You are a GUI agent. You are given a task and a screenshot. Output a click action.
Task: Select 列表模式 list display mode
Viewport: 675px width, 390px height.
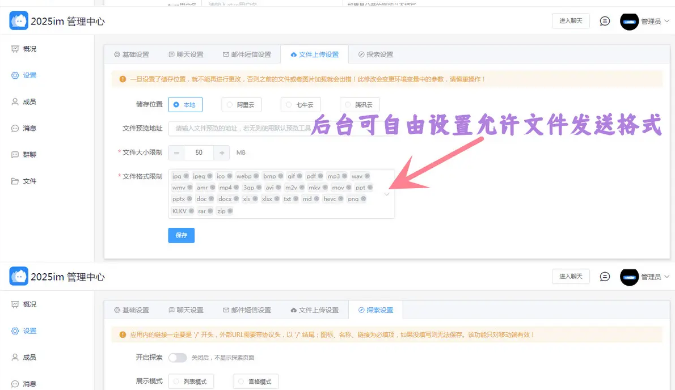pyautogui.click(x=191, y=381)
